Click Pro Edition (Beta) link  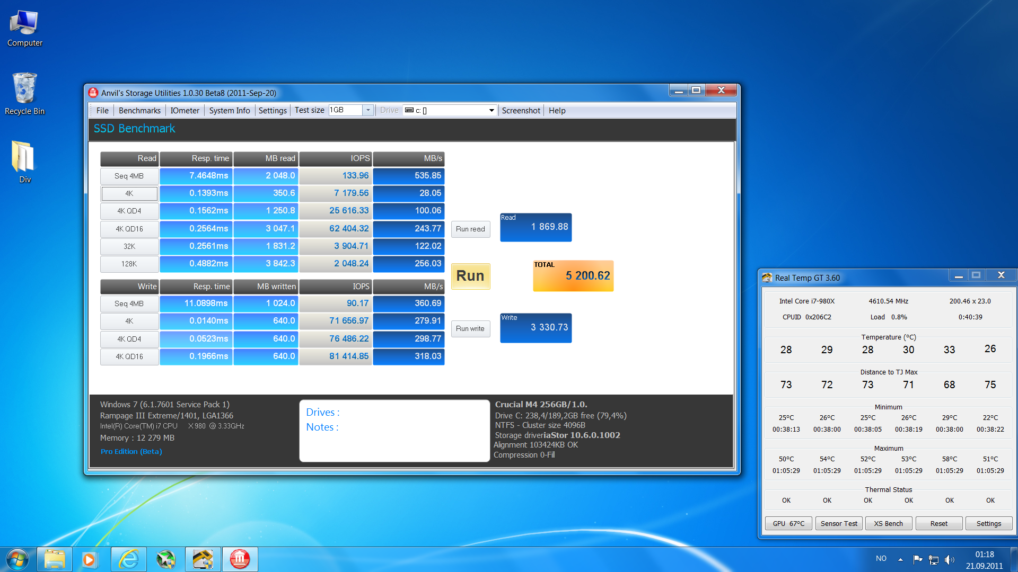tap(131, 451)
